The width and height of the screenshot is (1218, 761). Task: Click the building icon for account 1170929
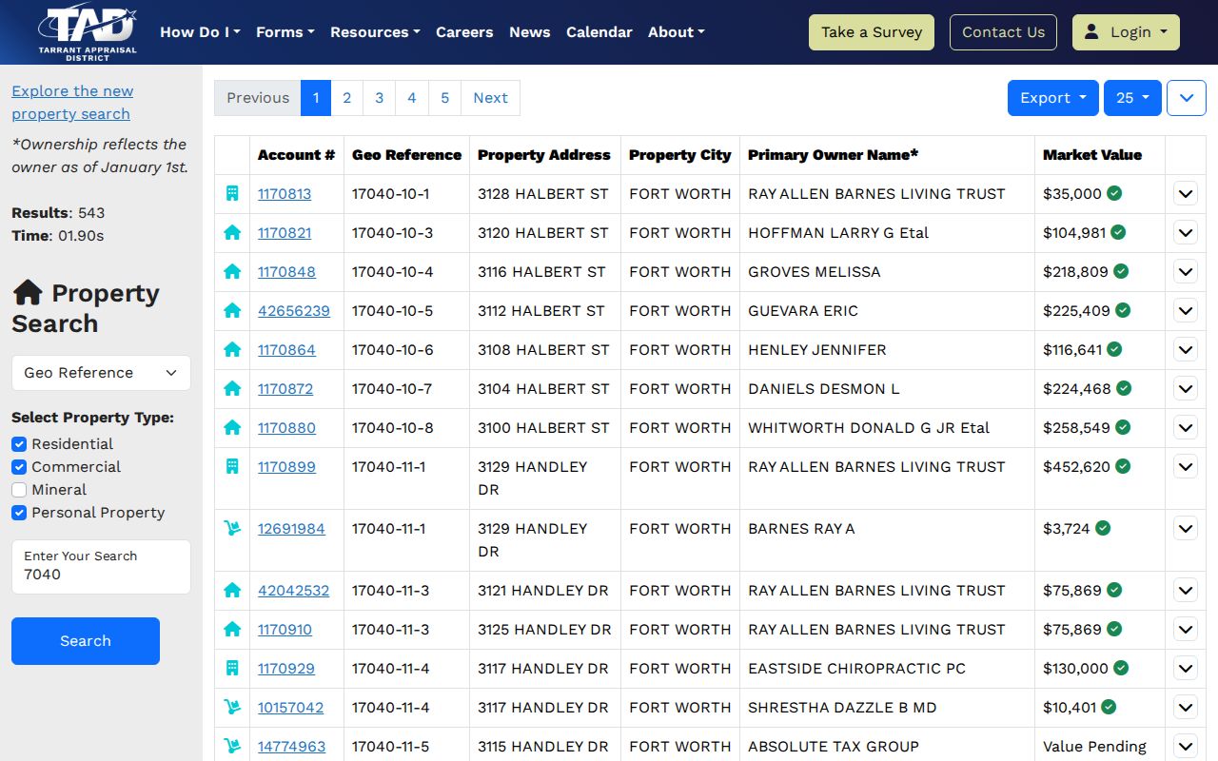(x=232, y=668)
